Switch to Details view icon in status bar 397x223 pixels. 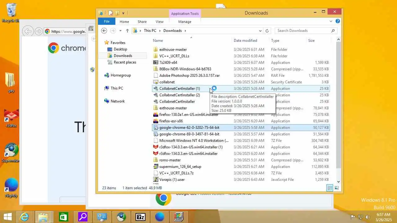coord(330,188)
